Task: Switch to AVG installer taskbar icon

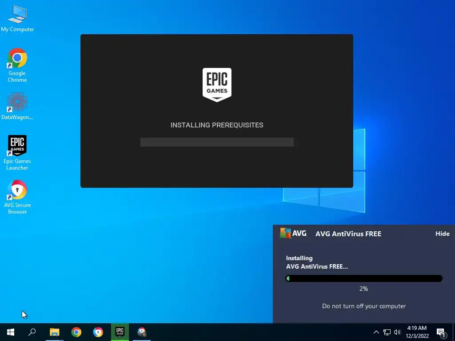Action: tap(142, 332)
